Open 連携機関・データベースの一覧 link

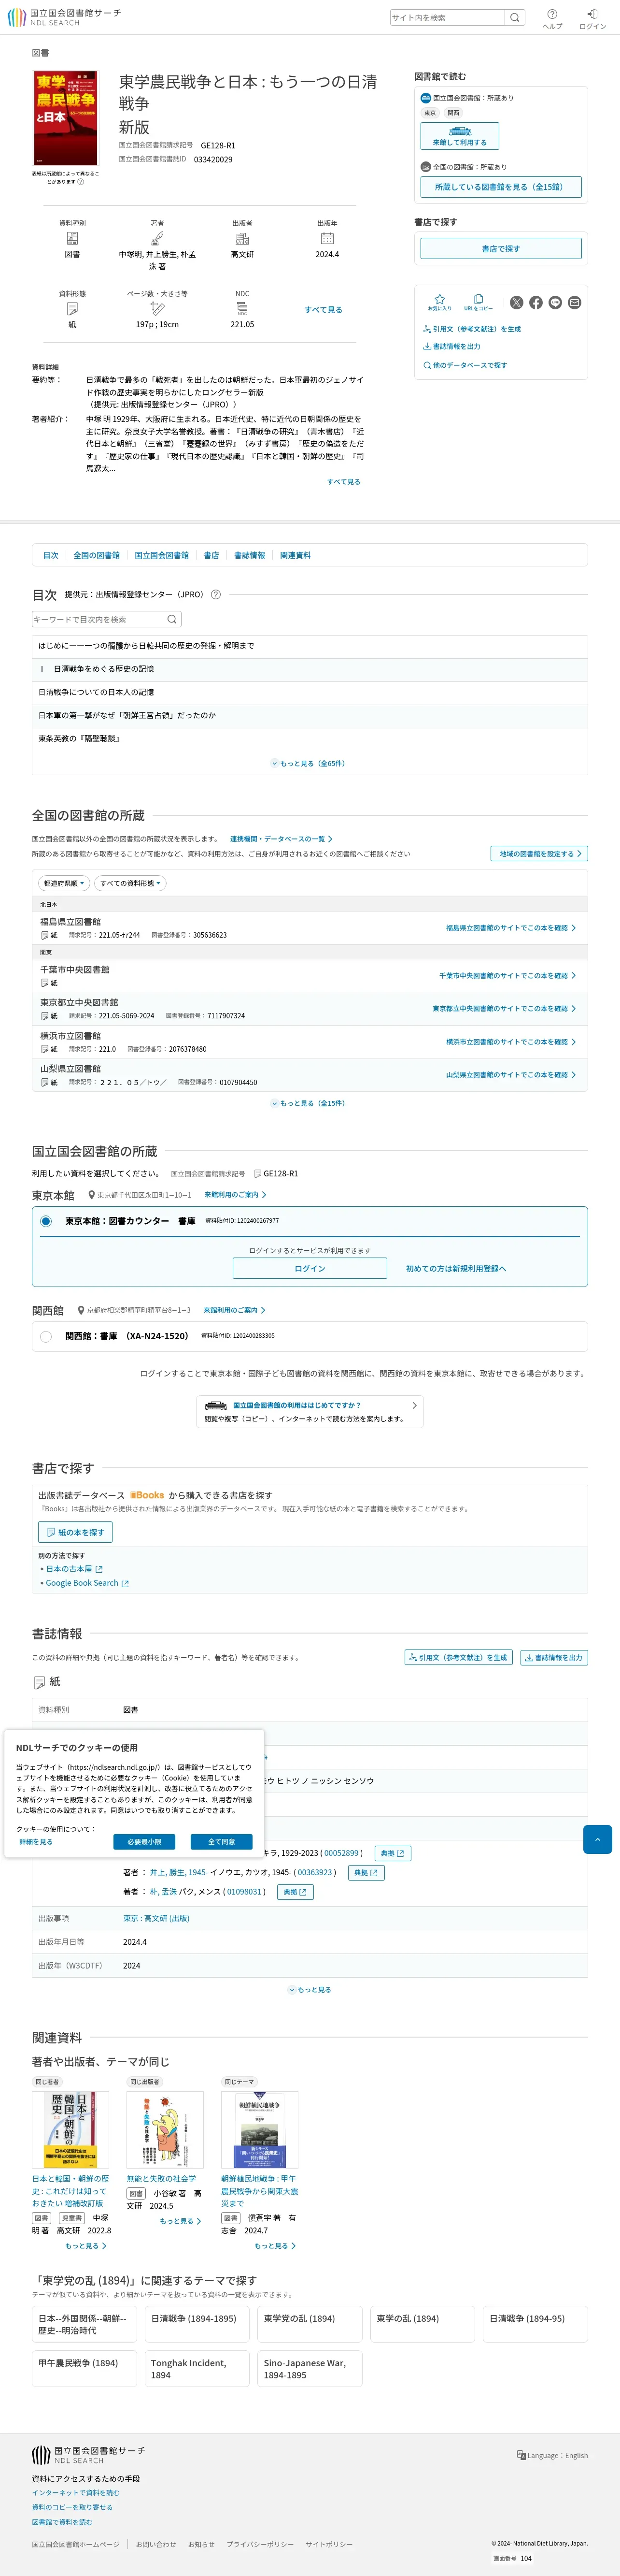tap(281, 839)
